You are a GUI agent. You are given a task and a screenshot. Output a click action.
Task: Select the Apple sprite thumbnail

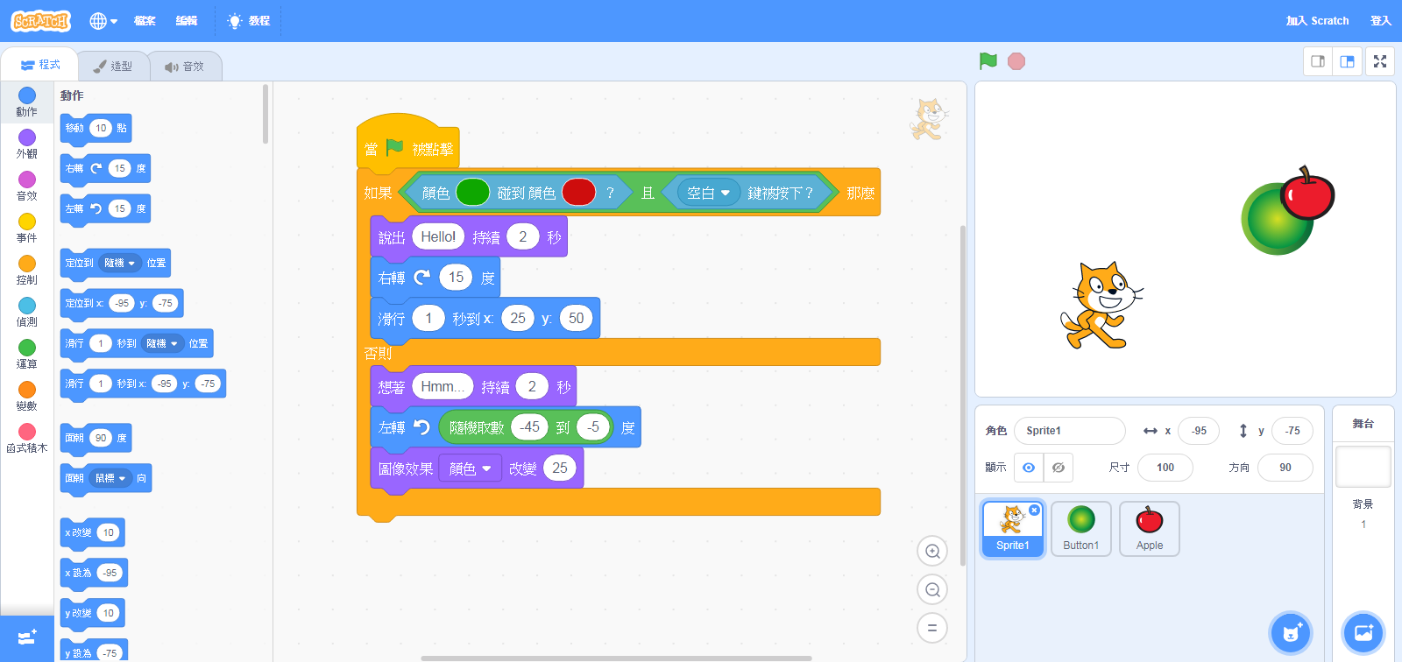click(x=1150, y=529)
